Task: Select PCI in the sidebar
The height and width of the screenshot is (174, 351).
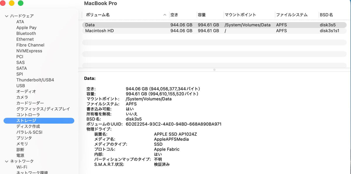Action: [20, 57]
